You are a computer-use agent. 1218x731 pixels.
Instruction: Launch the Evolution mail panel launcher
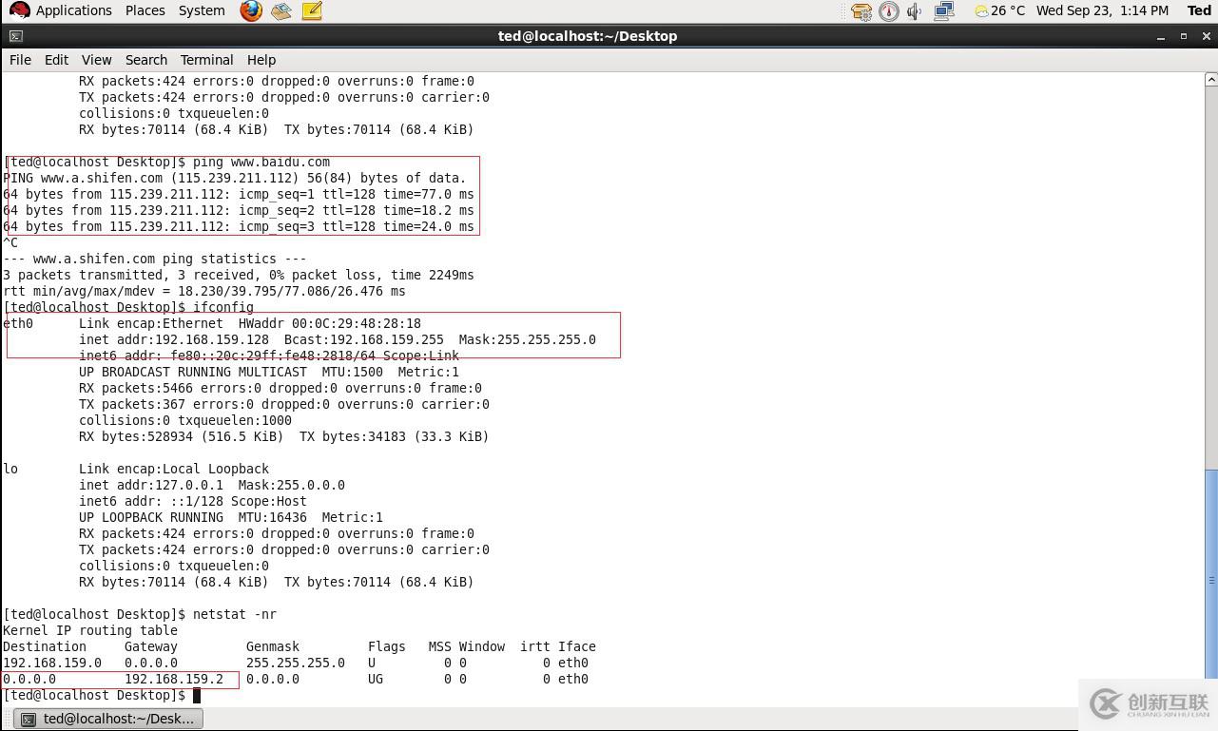click(x=280, y=10)
